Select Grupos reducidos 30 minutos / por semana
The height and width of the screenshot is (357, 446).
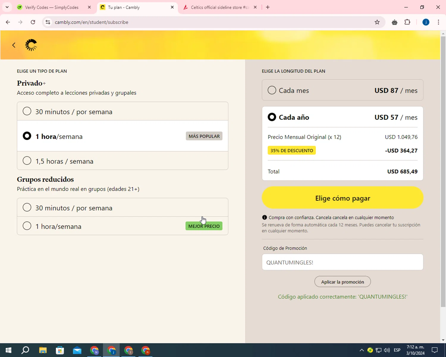(123, 207)
